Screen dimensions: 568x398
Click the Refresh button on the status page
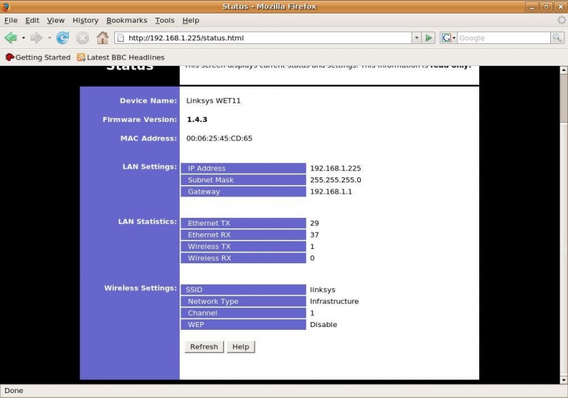tap(204, 347)
